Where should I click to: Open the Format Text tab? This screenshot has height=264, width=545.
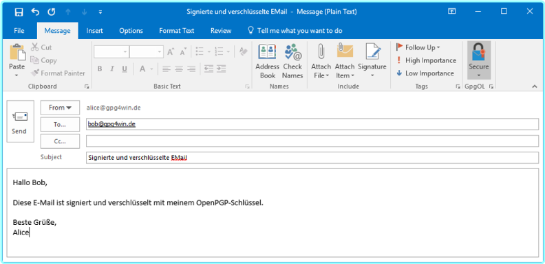[177, 30]
